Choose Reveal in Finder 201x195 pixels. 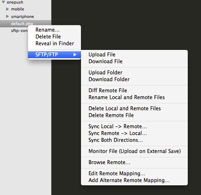tap(54, 44)
